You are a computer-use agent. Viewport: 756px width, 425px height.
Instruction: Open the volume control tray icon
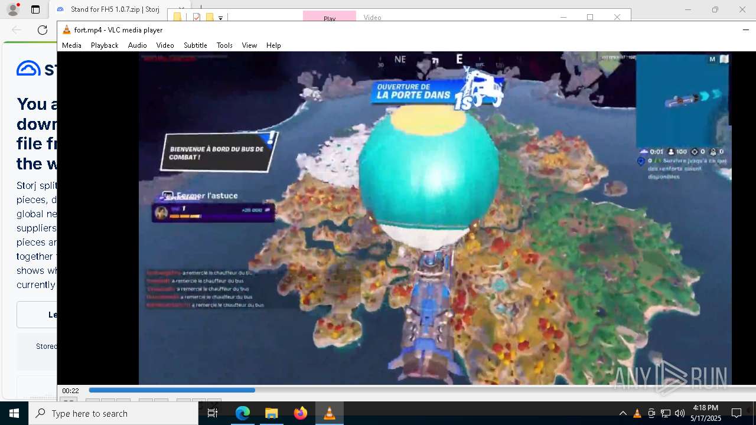680,413
